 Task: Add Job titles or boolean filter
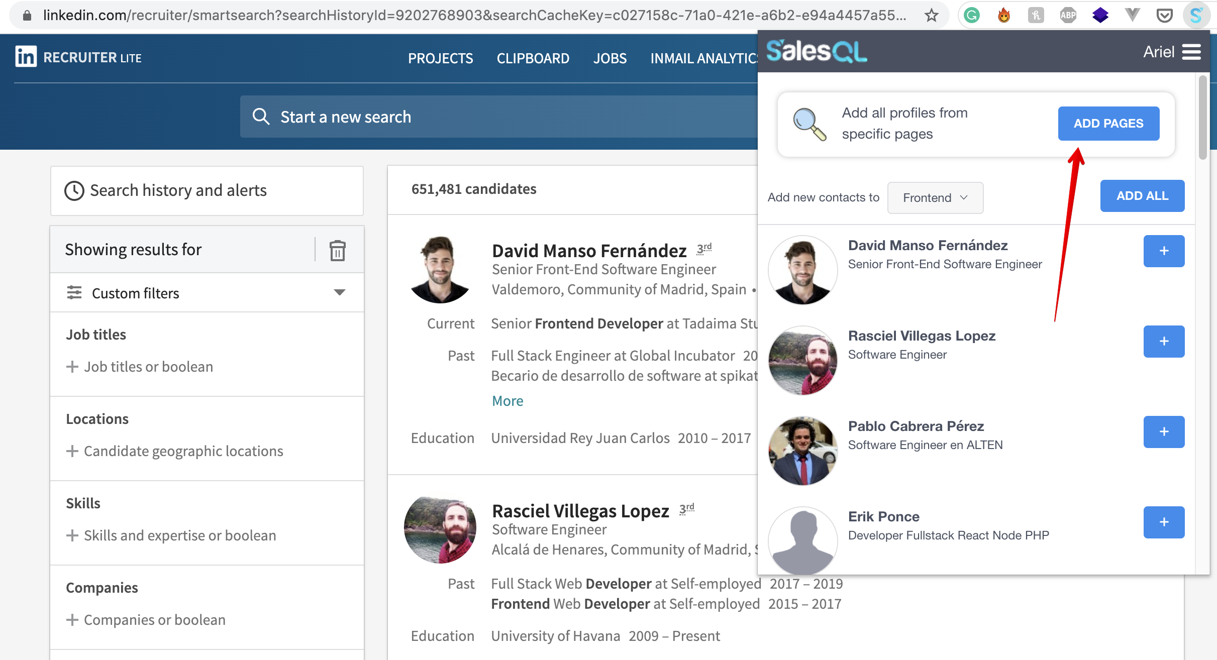[140, 367]
